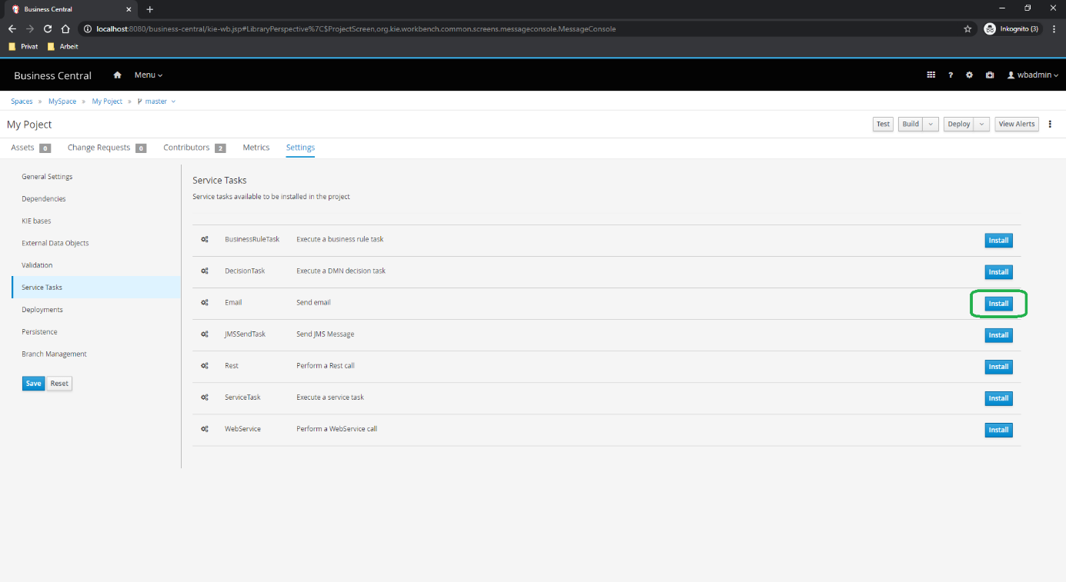1066x582 pixels.
Task: Reload the page with the browser refresh icon
Action: [48, 28]
